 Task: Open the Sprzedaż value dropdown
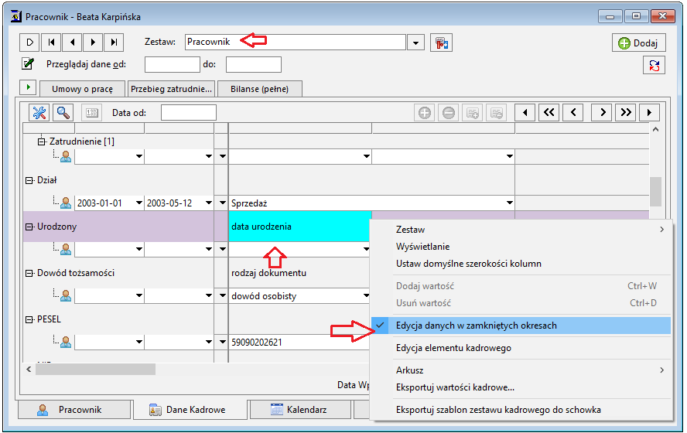[509, 203]
